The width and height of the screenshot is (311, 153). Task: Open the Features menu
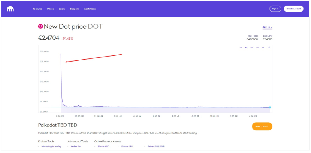[x=37, y=9]
